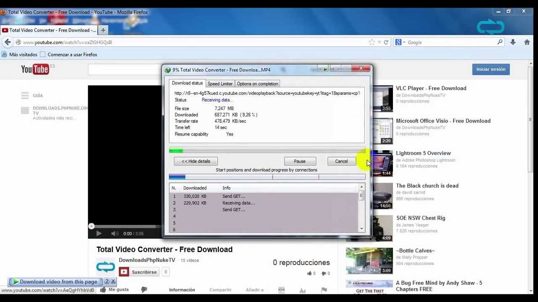Close the Download video bar X
Screen dimensions: 538x302
113,281
